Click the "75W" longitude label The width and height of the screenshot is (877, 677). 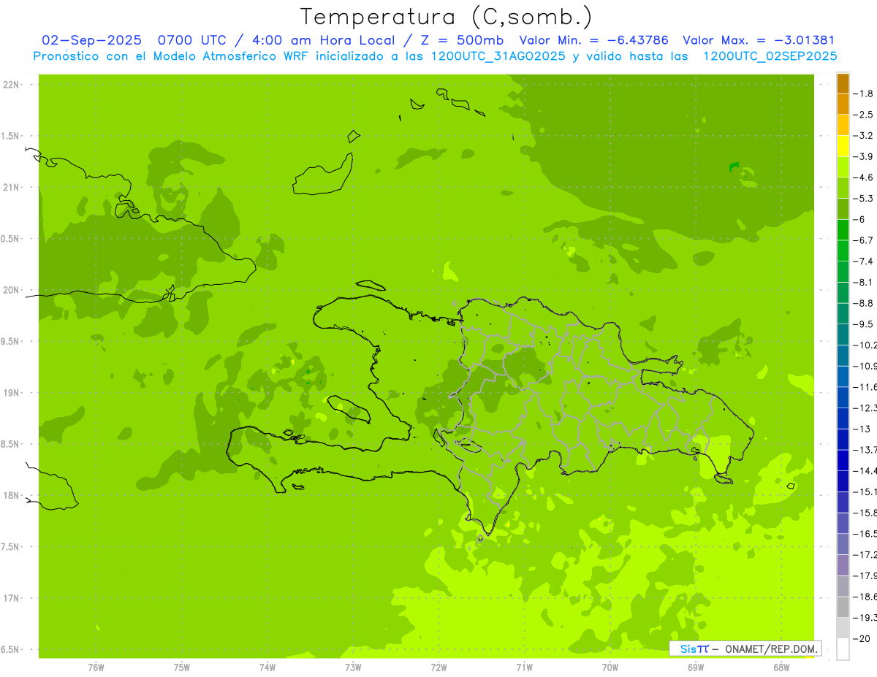(x=181, y=667)
